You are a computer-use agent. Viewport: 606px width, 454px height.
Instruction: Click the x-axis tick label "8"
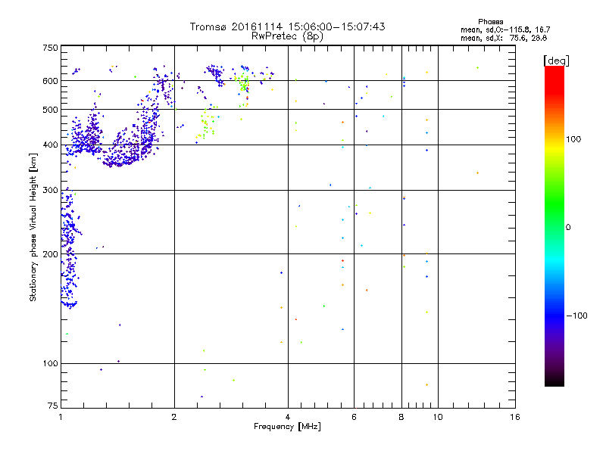pos(401,417)
